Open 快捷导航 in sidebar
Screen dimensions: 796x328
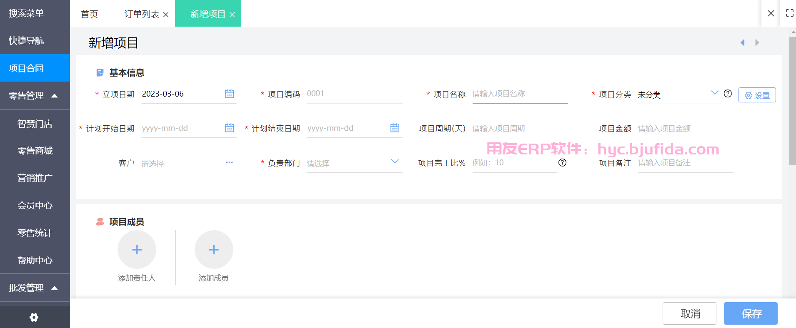pyautogui.click(x=35, y=40)
